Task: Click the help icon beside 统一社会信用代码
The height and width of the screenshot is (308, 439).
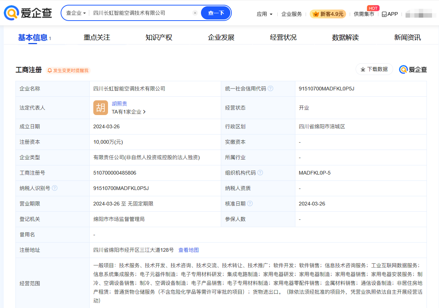Action: click(x=270, y=89)
